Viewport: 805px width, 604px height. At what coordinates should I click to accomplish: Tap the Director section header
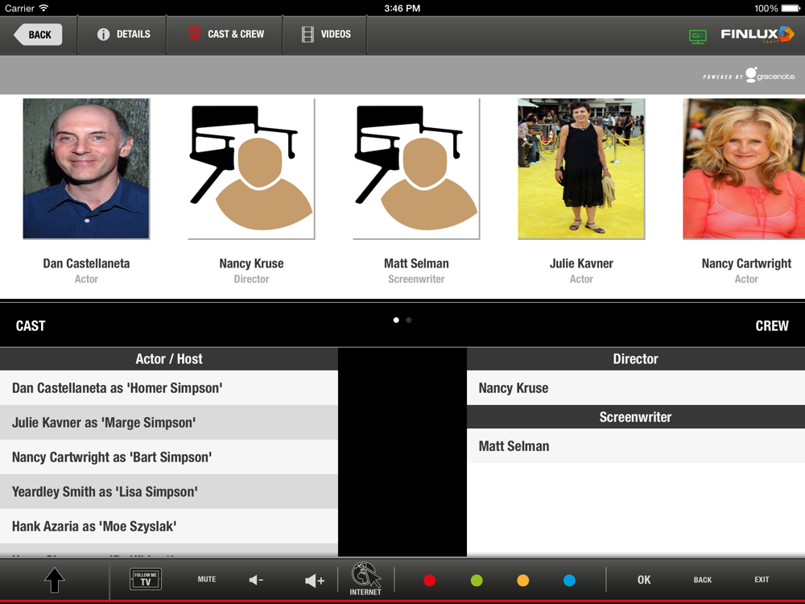point(636,359)
